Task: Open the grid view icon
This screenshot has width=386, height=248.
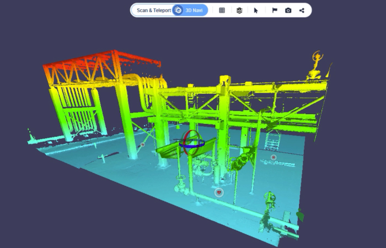Action: 222,10
